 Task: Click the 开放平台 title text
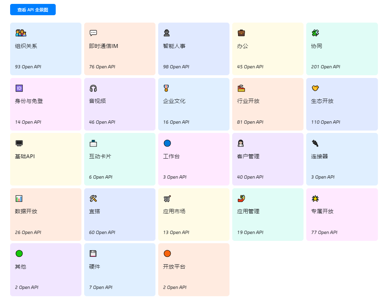point(174,267)
